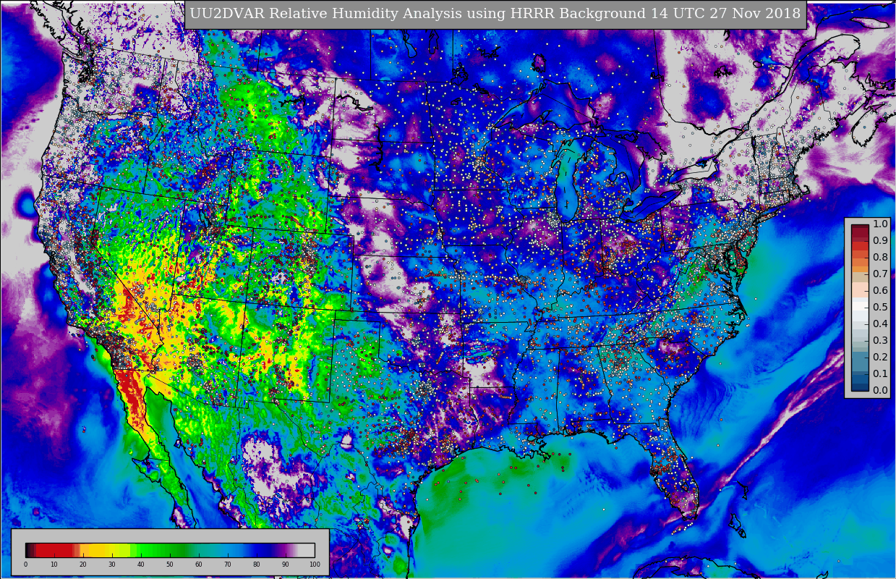The width and height of the screenshot is (896, 579).
Task: Click the "0.2" label on the vertical scale
Action: click(880, 358)
